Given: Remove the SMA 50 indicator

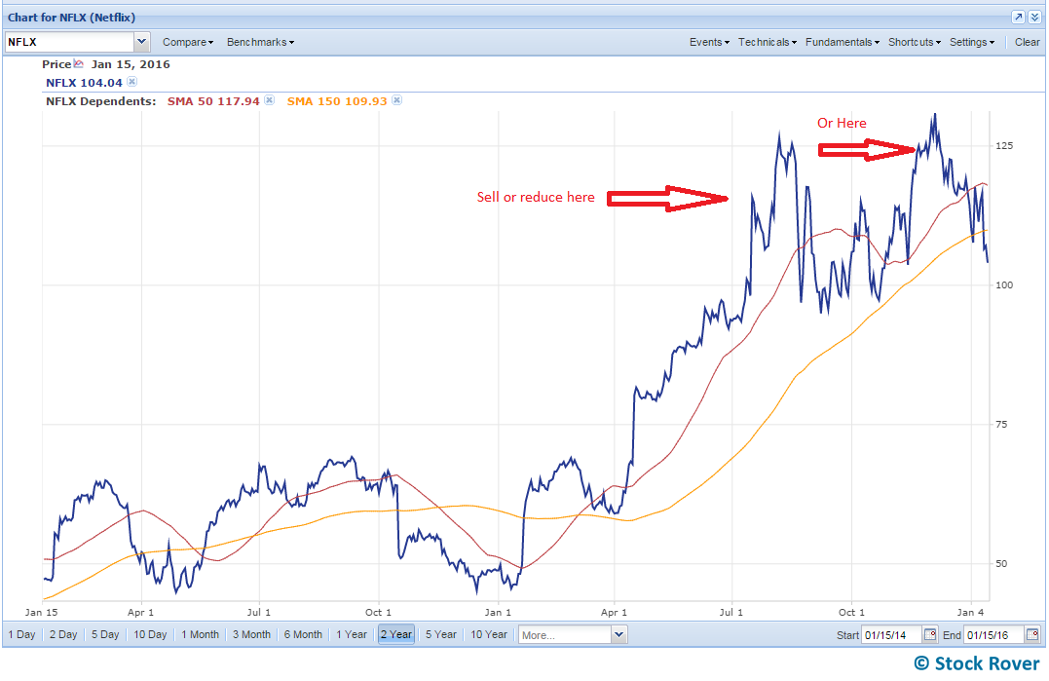Looking at the screenshot, I should (269, 100).
